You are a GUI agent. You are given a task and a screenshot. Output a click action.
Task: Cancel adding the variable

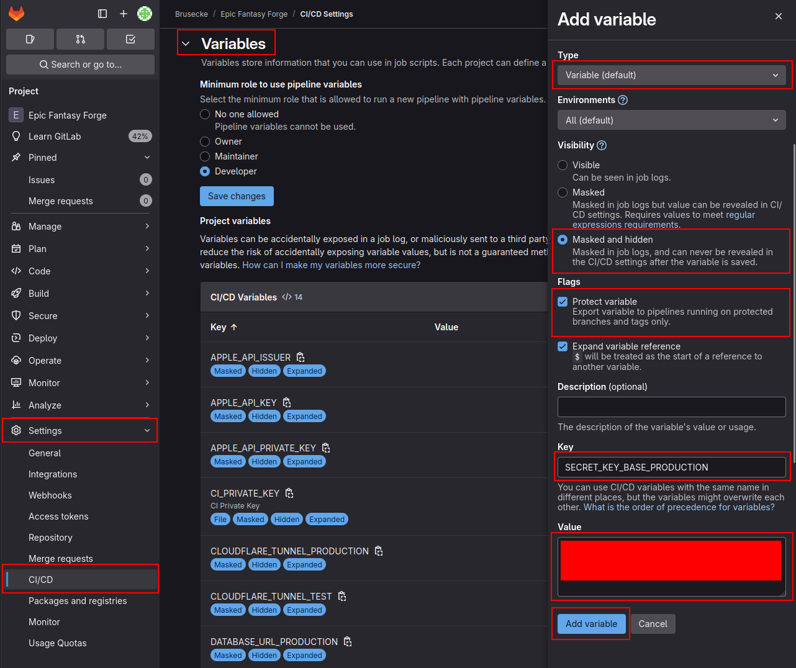(653, 624)
